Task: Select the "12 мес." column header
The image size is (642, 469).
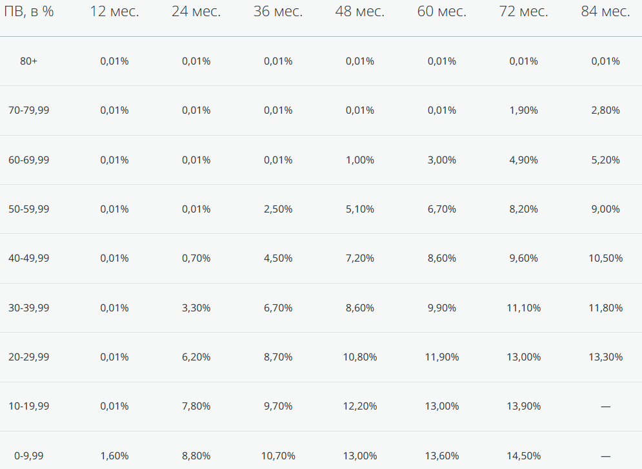Action: (x=114, y=12)
